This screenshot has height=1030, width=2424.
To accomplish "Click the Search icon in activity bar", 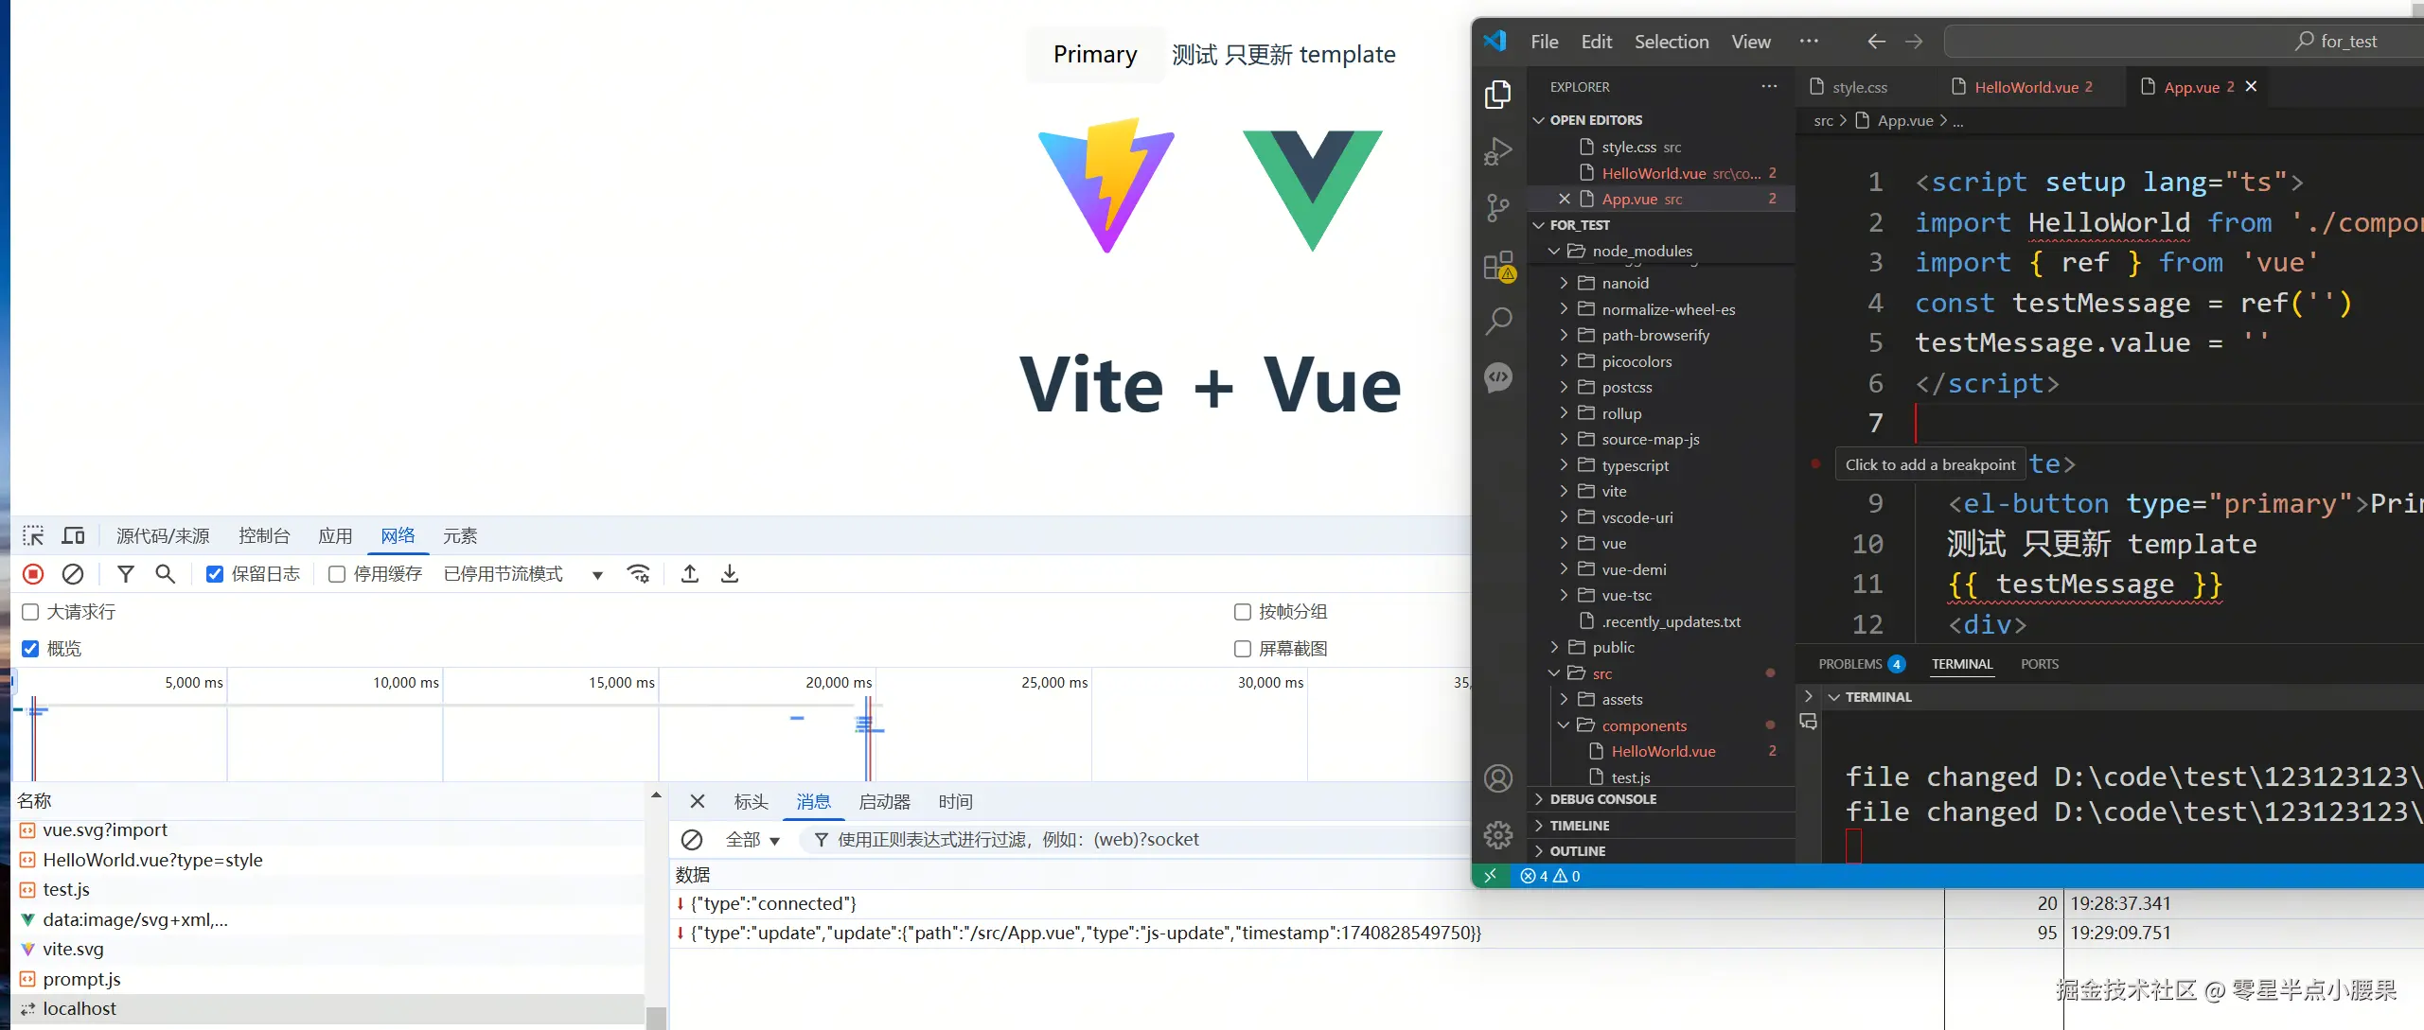I will 1497,322.
